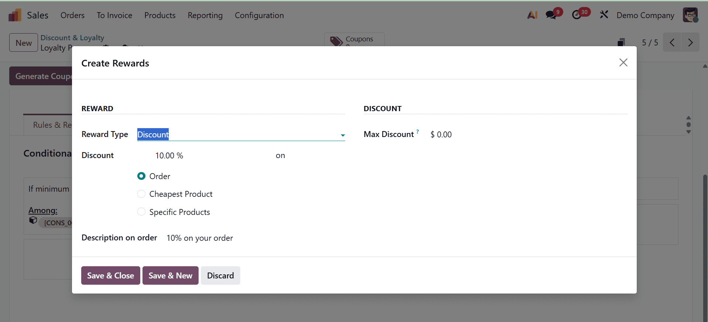Viewport: 708px width, 322px height.
Task: Open the Reporting menu
Action: (205, 15)
